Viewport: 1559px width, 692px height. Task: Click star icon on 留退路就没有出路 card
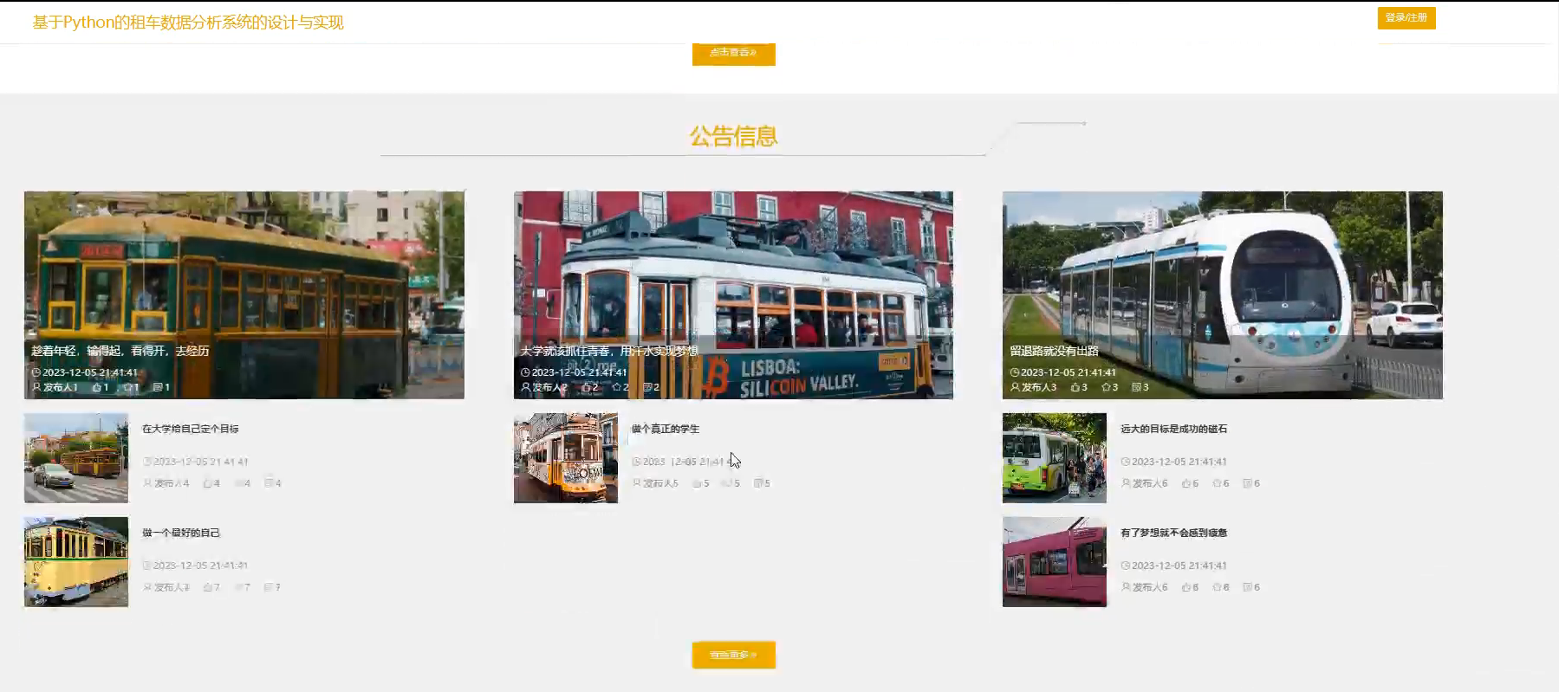pyautogui.click(x=1106, y=387)
